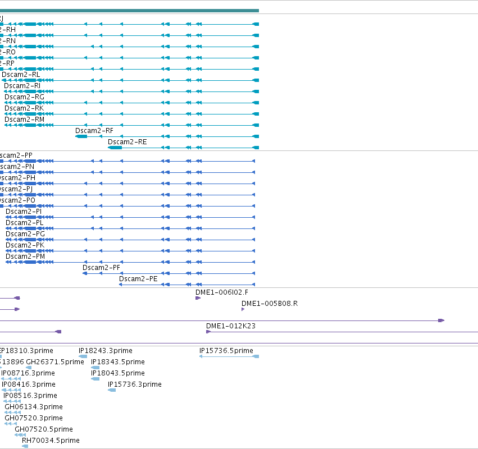Click the IP15736.3prime light blue glyph
478x449 pixels.
[x=112, y=390]
